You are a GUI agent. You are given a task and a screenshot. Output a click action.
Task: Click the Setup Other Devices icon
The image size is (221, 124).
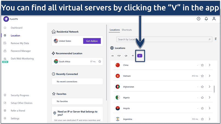click(x=5, y=103)
